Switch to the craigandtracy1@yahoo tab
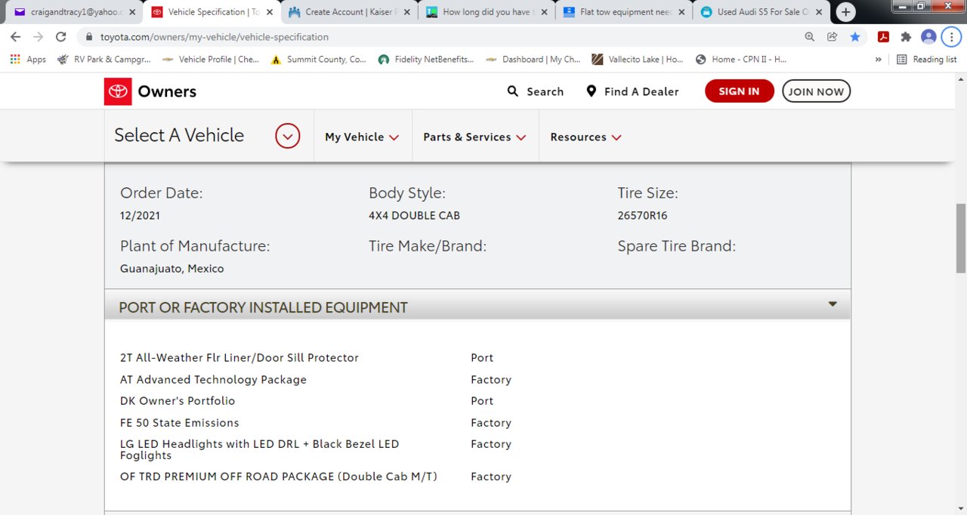 coord(73,12)
